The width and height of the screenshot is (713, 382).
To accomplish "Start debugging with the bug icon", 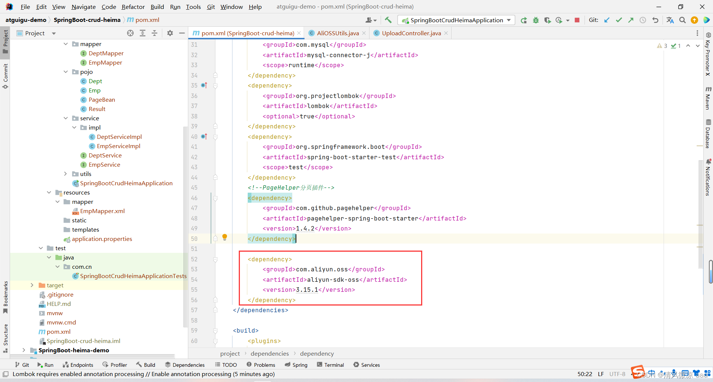I will 535,20.
